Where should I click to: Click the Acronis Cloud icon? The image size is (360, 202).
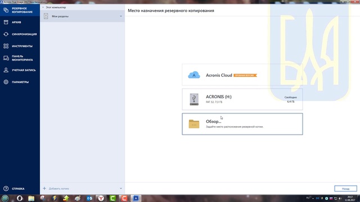[194, 75]
